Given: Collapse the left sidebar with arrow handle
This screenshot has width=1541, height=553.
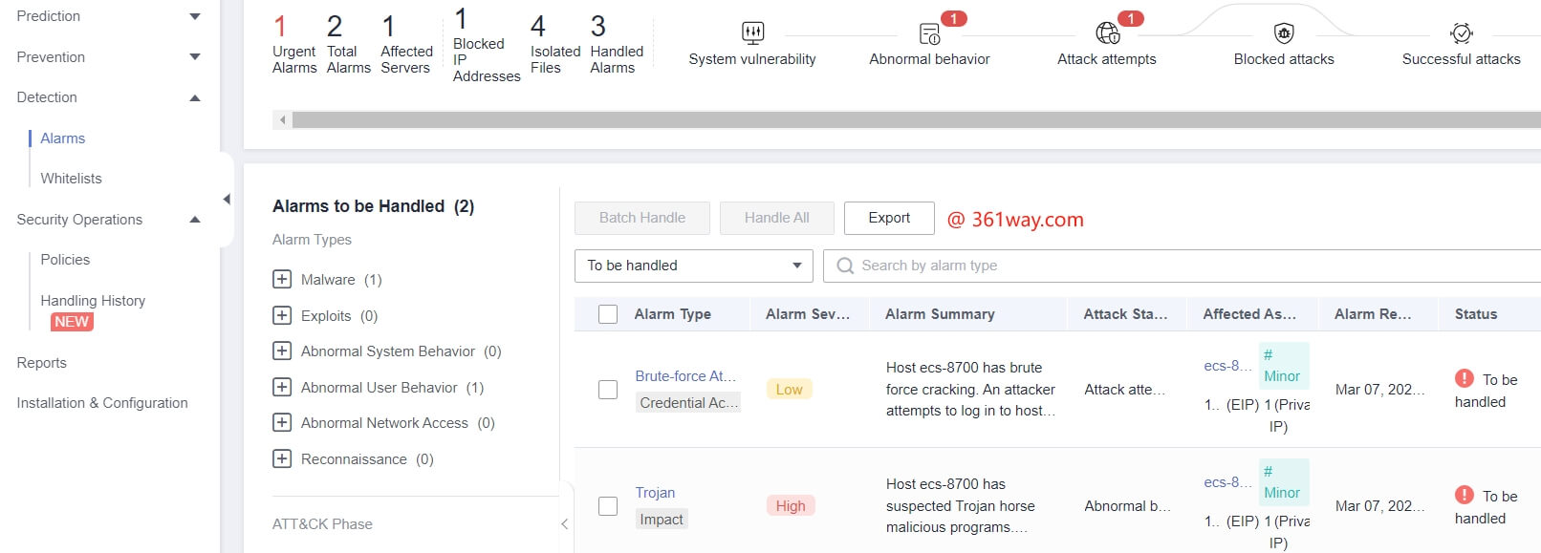Looking at the screenshot, I should 227,200.
